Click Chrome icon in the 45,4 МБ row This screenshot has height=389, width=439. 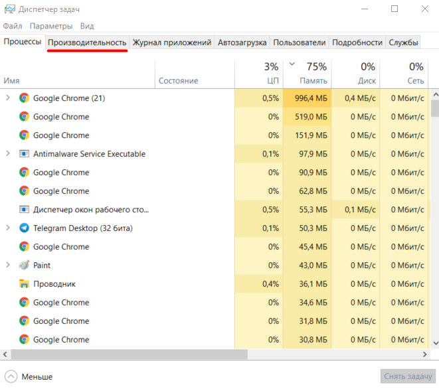click(x=24, y=246)
